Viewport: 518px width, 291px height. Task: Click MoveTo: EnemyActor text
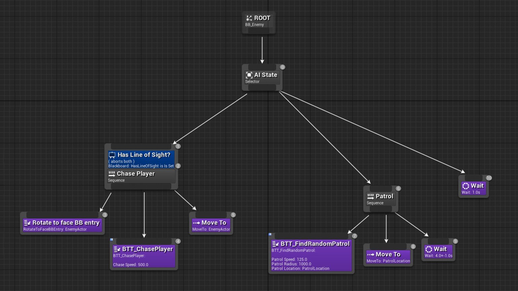(x=211, y=230)
